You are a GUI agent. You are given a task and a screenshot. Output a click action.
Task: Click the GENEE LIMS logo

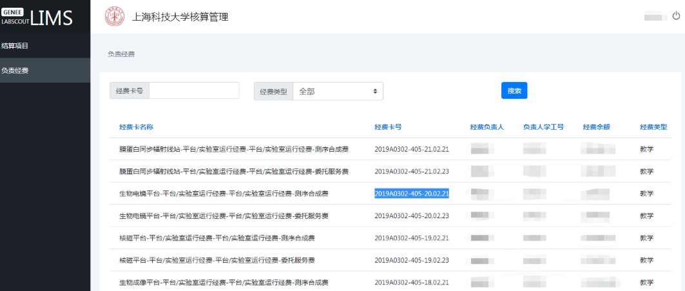click(x=37, y=17)
